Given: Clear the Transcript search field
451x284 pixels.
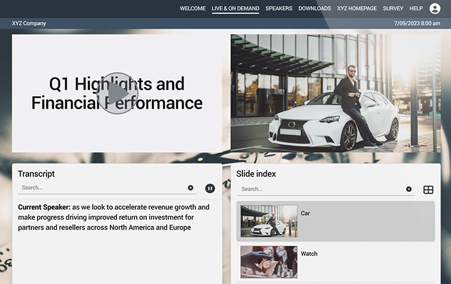Looking at the screenshot, I should coord(190,188).
